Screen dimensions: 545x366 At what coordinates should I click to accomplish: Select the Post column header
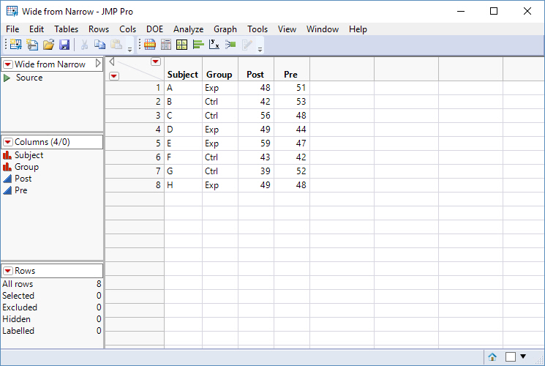[255, 75]
